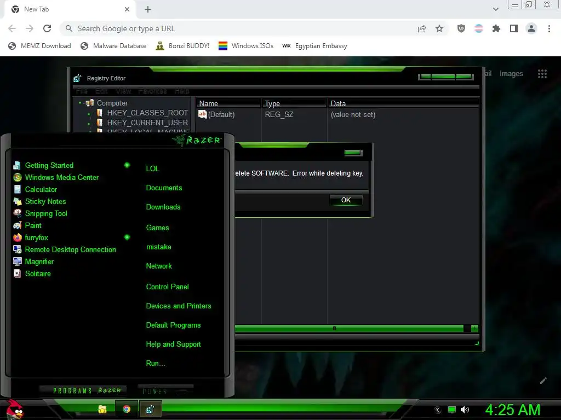The width and height of the screenshot is (561, 420).
Task: Open Control Panel from start menu
Action: click(x=167, y=287)
